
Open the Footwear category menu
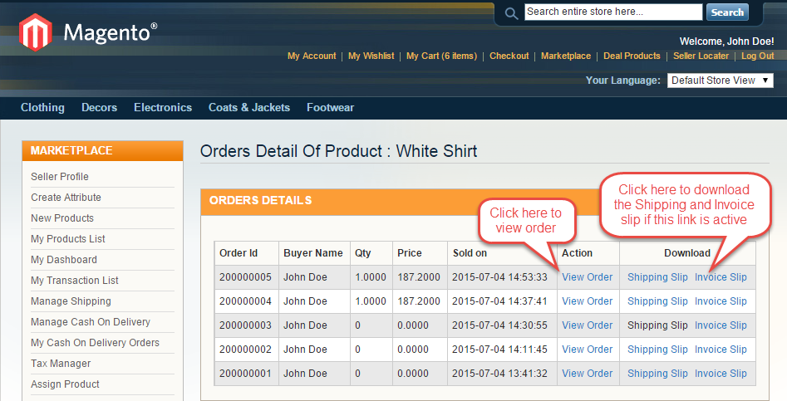[330, 108]
